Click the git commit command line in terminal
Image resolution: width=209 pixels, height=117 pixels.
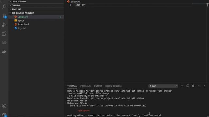pos(120,91)
